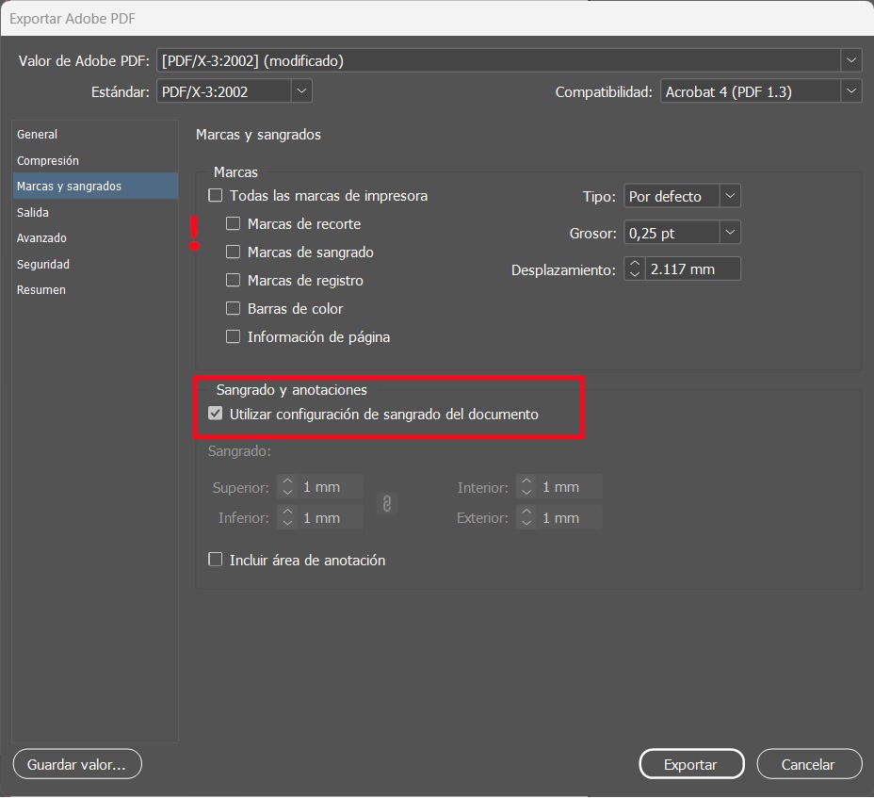Check the Marcas de recorte box
The width and height of the screenshot is (874, 798).
234,224
